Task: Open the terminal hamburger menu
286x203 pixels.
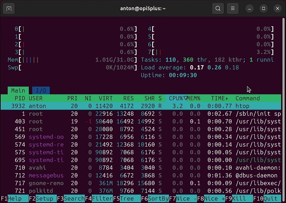Action: [x=233, y=8]
